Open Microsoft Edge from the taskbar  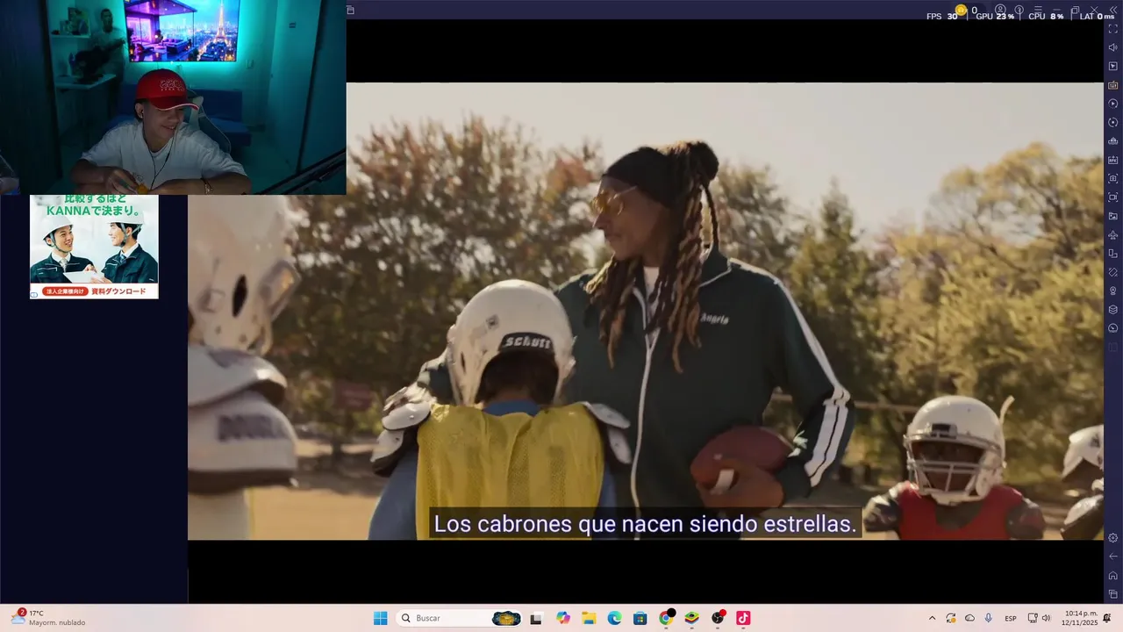[x=614, y=618]
